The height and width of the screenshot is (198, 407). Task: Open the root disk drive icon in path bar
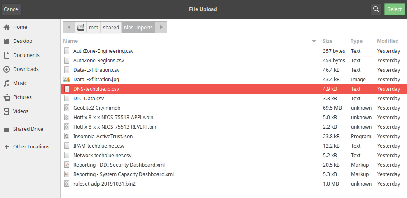(81, 27)
